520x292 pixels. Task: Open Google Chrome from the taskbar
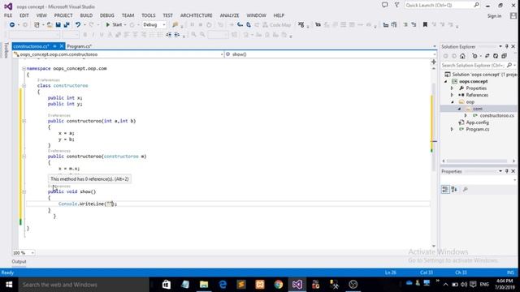coord(279,285)
